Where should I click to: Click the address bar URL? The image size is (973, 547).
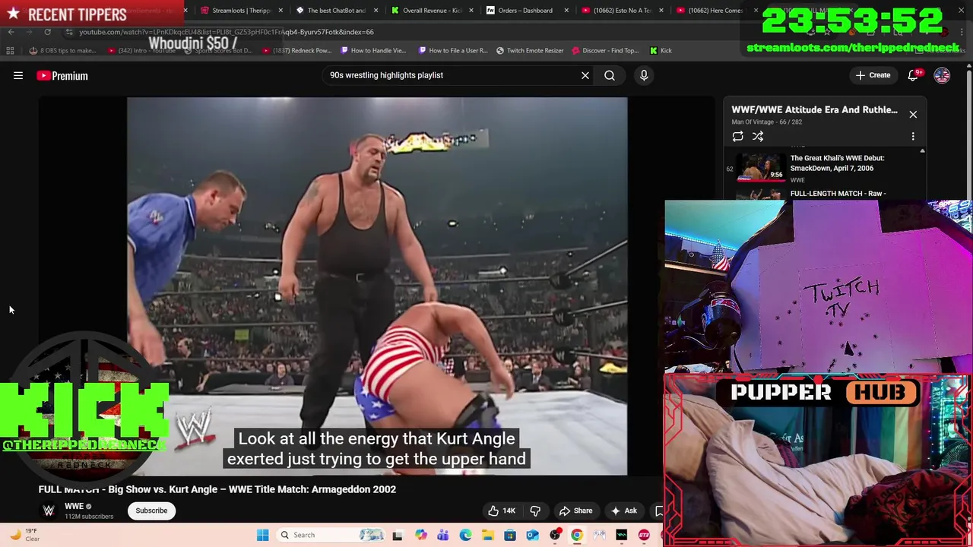[226, 32]
